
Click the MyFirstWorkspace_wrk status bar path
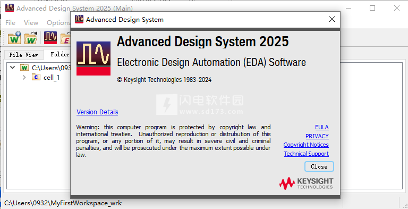point(63,203)
